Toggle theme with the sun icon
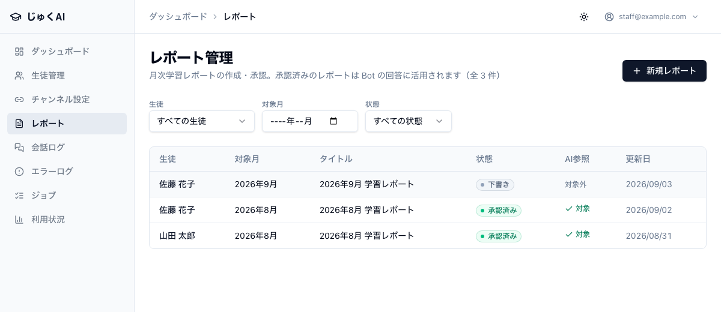 click(x=583, y=17)
